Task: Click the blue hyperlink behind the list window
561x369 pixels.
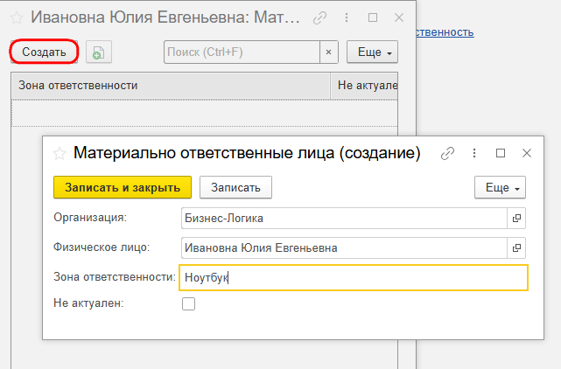Action: point(445,32)
